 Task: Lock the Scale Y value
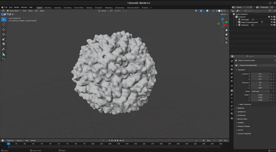coord(271,98)
